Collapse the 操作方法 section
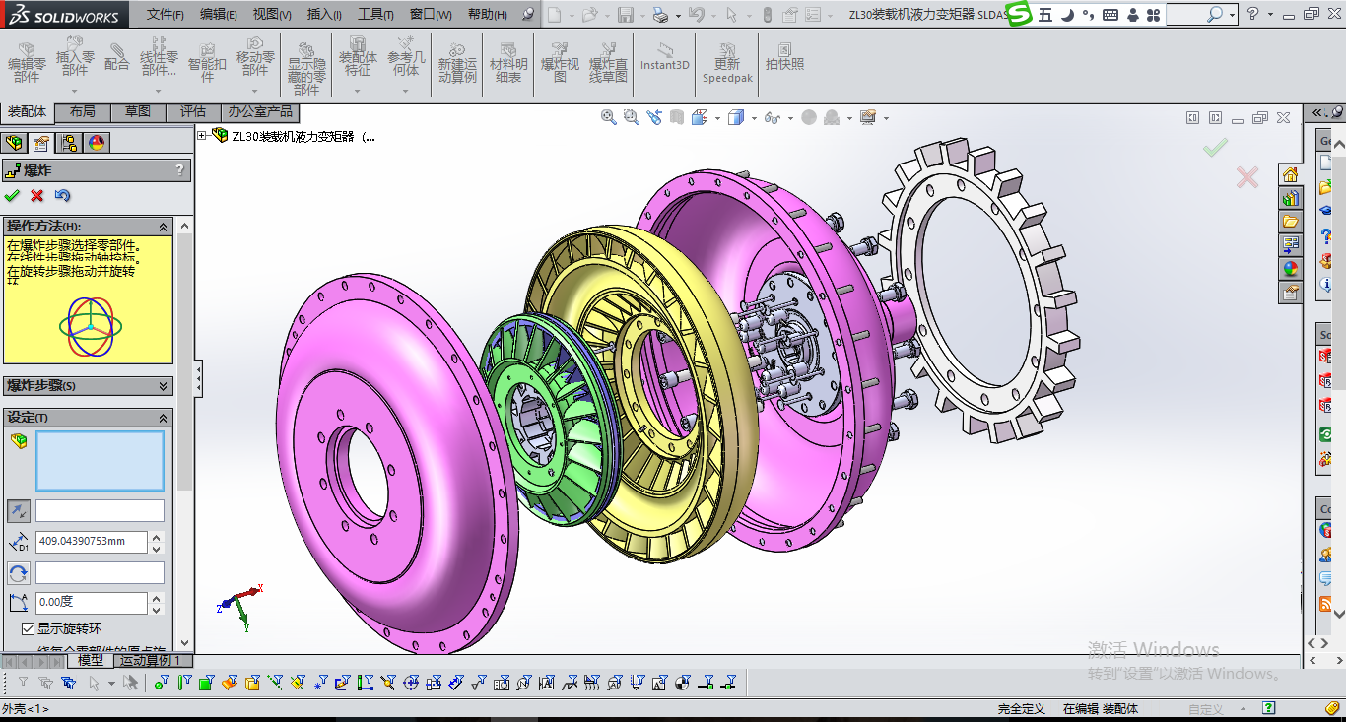 point(164,227)
